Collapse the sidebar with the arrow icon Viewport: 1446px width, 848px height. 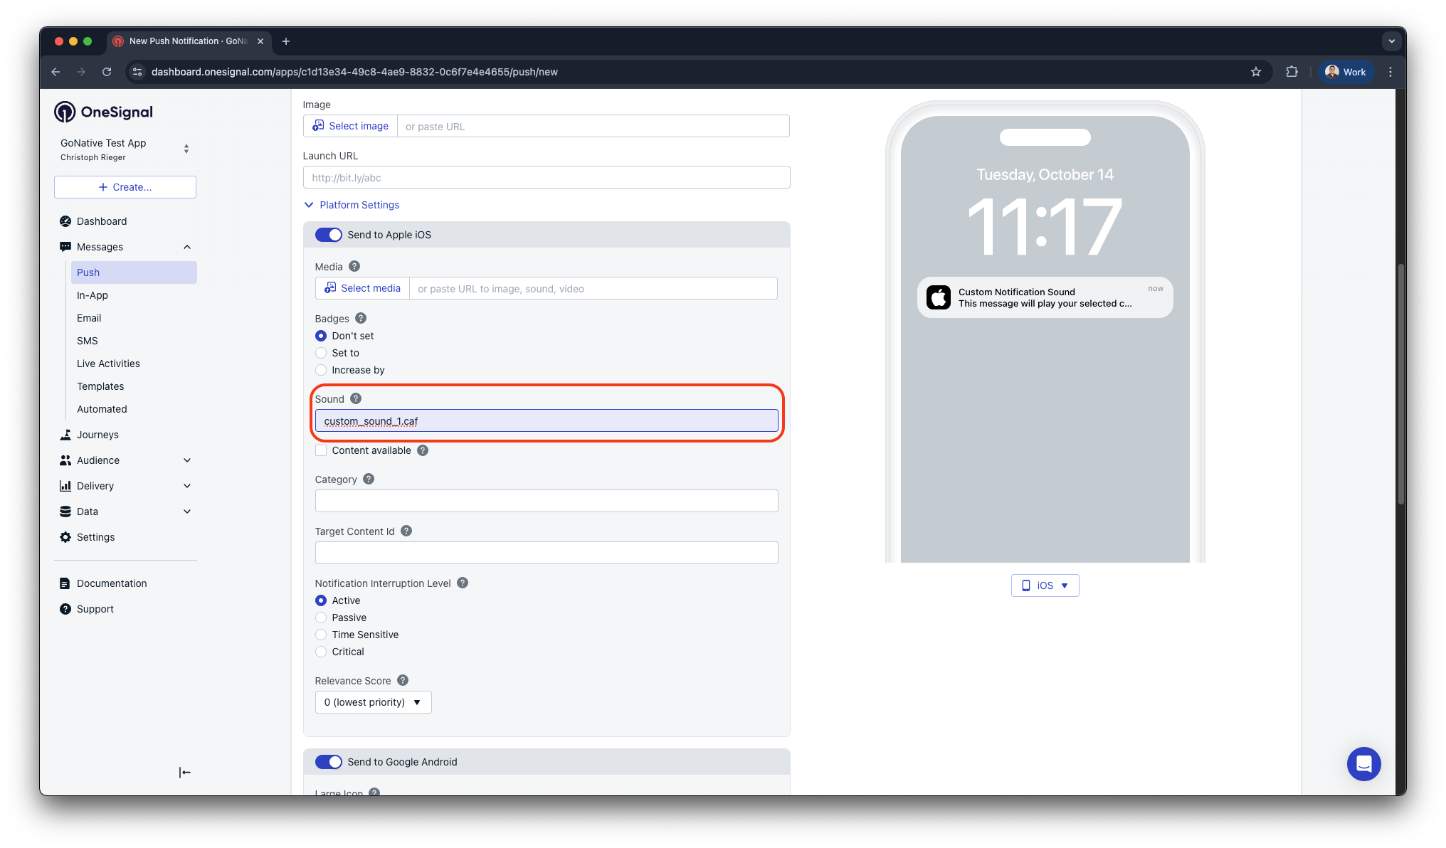[x=185, y=773]
